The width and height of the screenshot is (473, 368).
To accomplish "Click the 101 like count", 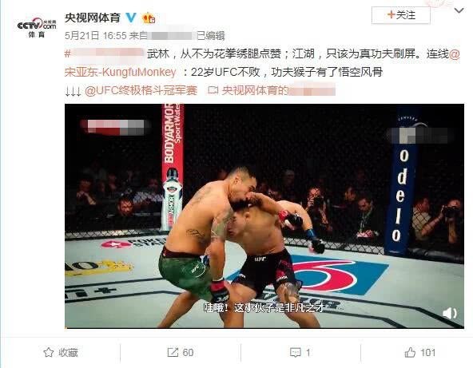I will tap(427, 352).
